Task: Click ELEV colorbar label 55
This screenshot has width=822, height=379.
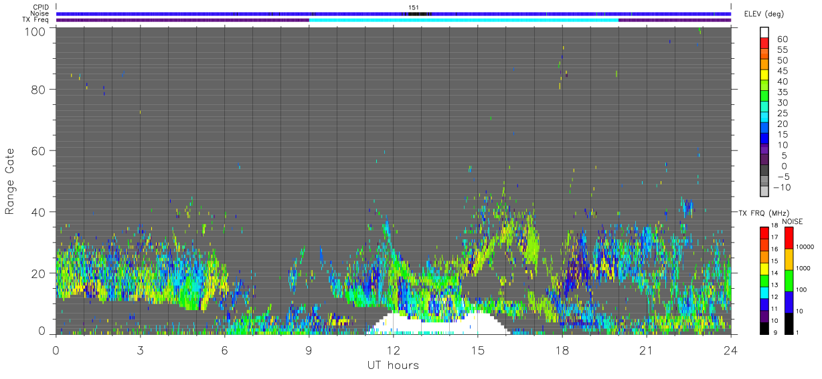Action: [x=782, y=50]
